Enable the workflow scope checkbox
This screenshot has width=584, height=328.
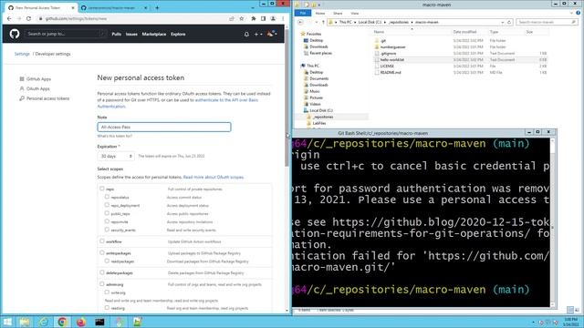[x=102, y=241]
